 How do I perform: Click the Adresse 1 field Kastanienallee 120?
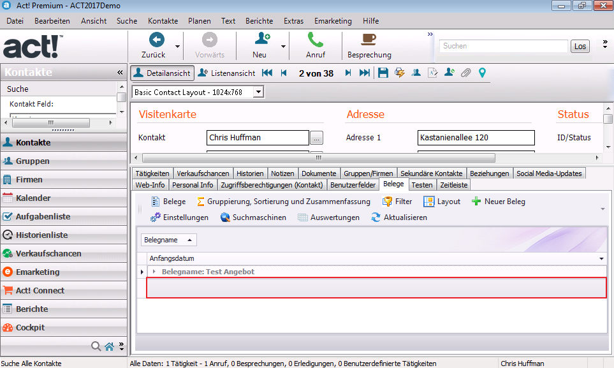click(476, 138)
